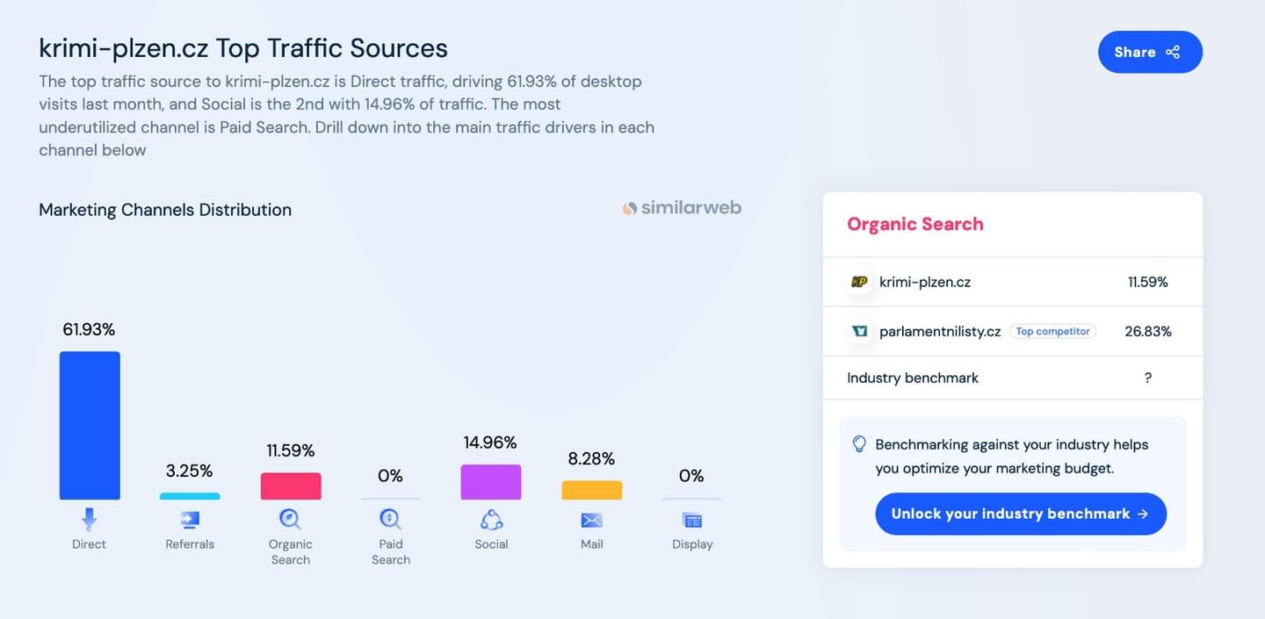The height and width of the screenshot is (619, 1265).
Task: Click Unlock your industry benchmark button
Action: pos(1021,514)
